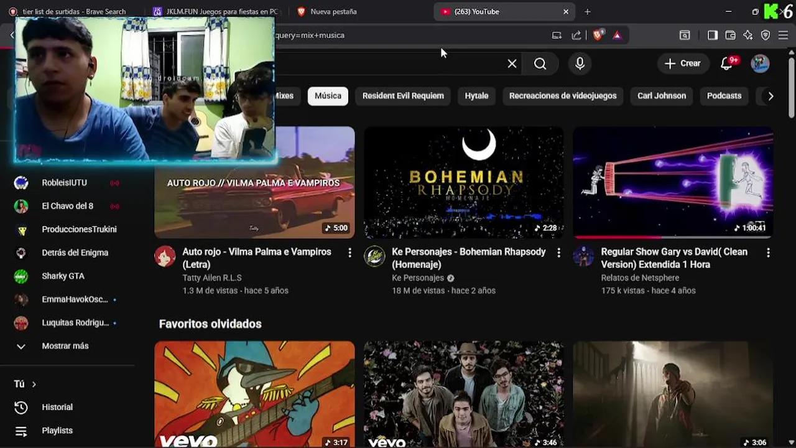The height and width of the screenshot is (448, 796).
Task: Close the YouTube browser tab
Action: (x=566, y=11)
